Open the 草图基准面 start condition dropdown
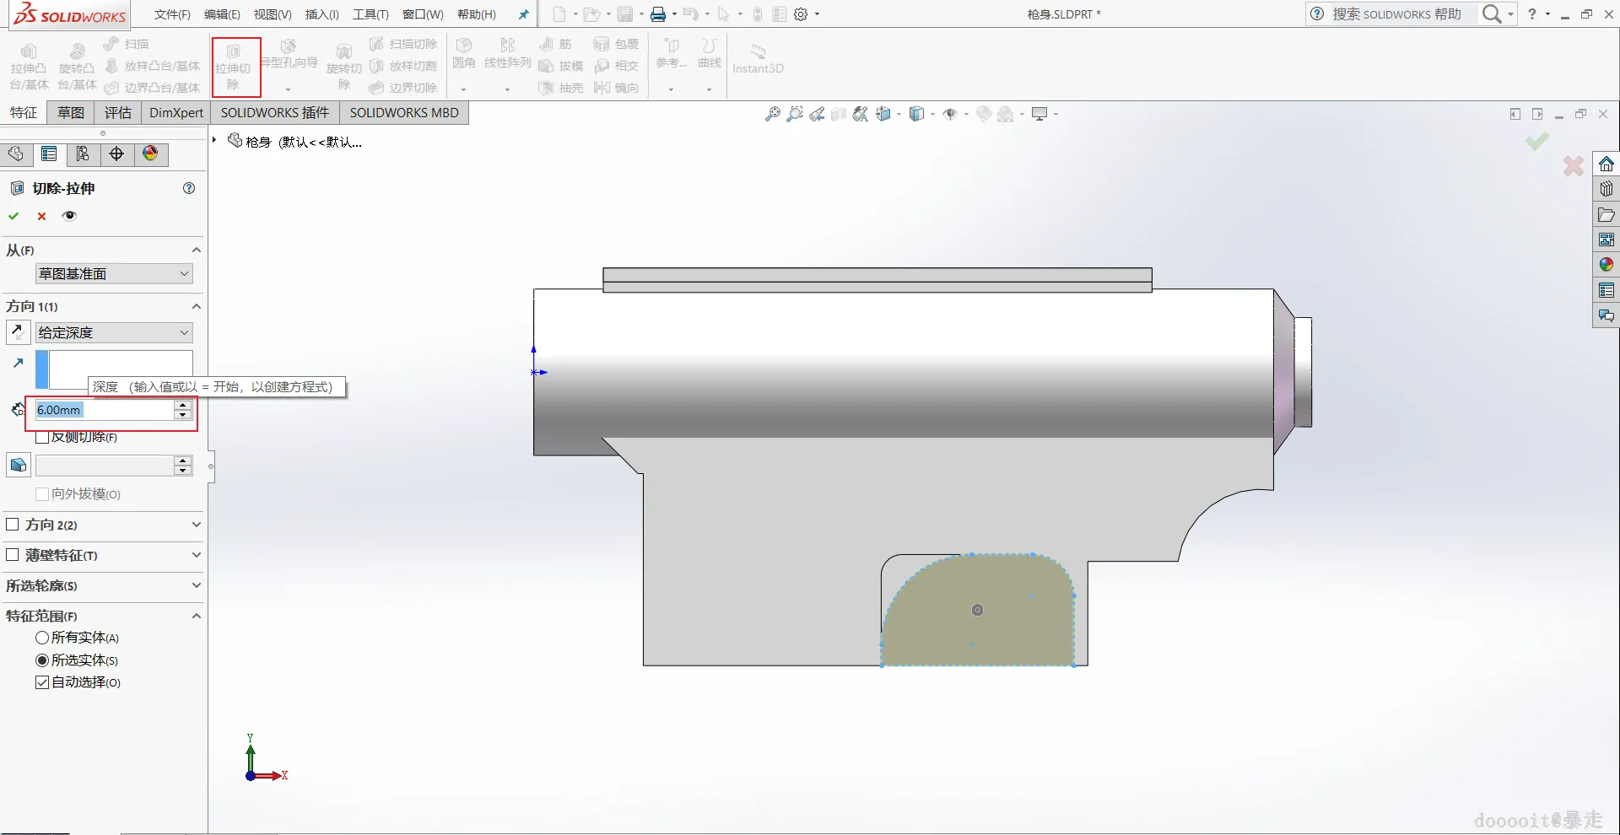The image size is (1620, 835). 114,274
